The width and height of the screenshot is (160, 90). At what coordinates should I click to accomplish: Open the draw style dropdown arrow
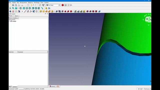pos(18,8)
